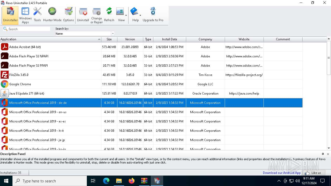Select Office Professional 2019 es-es icon
Viewport: 331px width, 186px height.
4,121
